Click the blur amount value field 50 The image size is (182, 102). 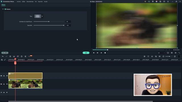pos(68,22)
